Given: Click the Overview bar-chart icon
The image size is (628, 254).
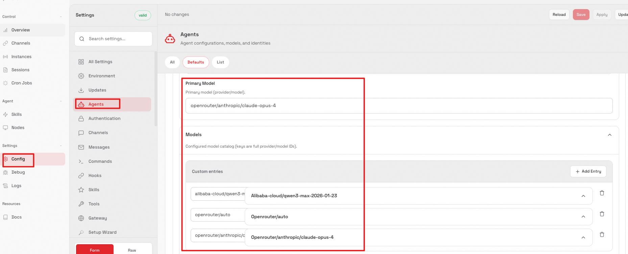Looking at the screenshot, I should pos(5,30).
